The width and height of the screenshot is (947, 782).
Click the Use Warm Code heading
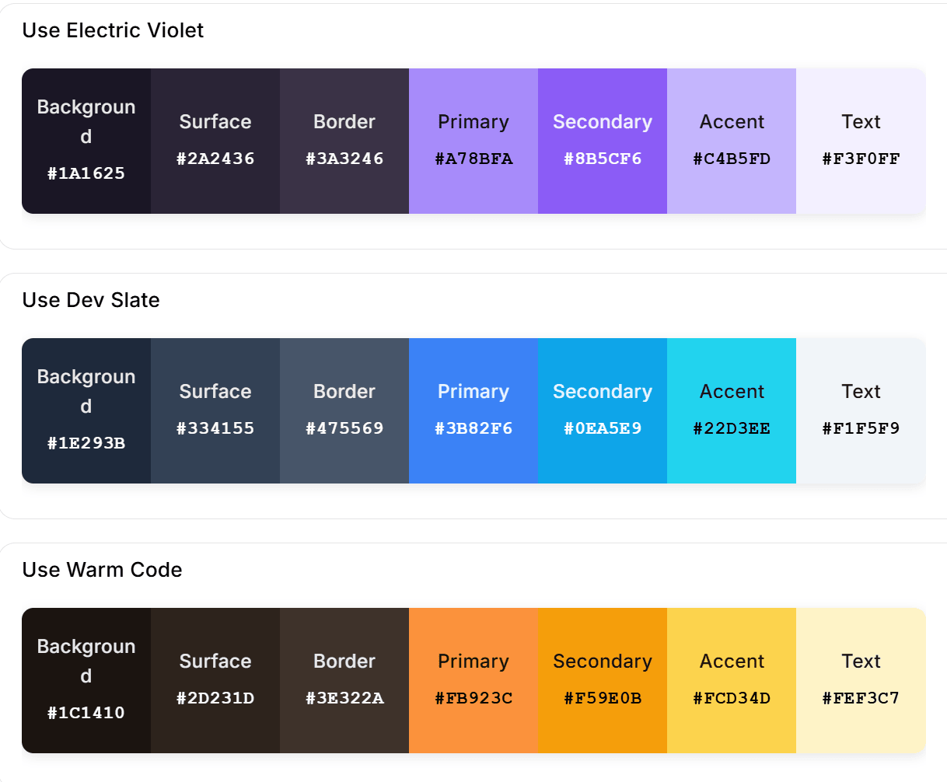(x=102, y=570)
